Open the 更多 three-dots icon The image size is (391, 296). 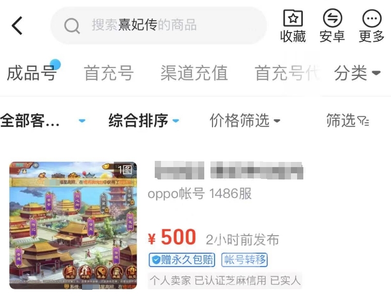pos(372,18)
